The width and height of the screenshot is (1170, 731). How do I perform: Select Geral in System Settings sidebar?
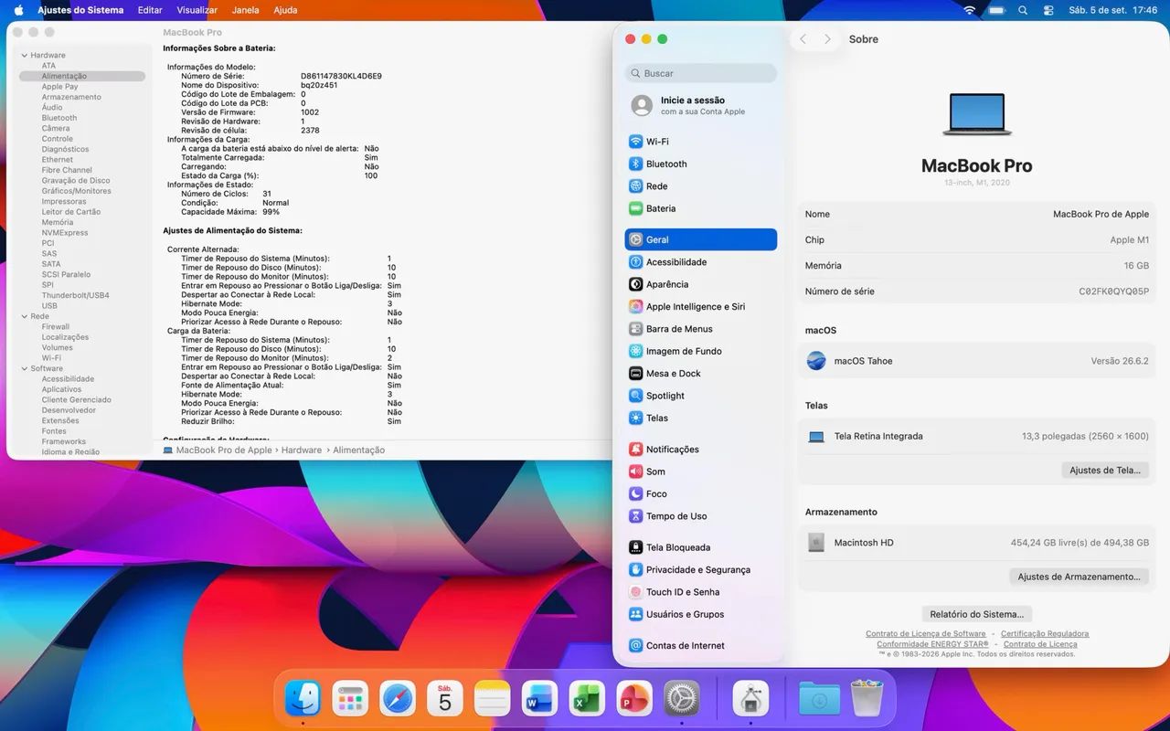tap(701, 239)
